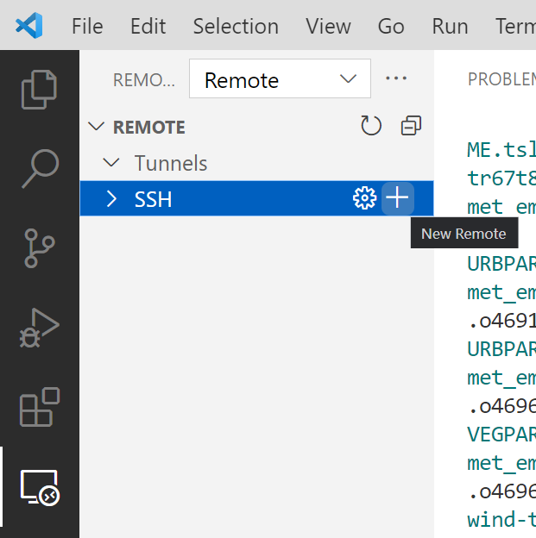This screenshot has height=538, width=536.
Task: Open the Run and Debug view
Action: 39,328
